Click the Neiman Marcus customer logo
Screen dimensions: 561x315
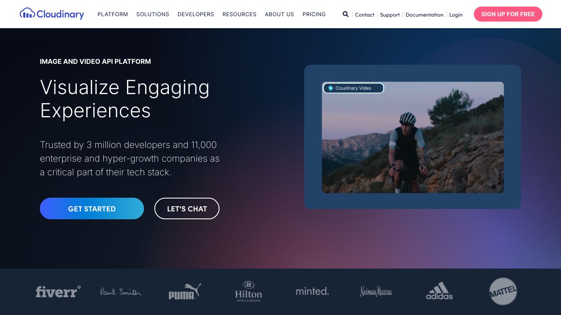376,291
